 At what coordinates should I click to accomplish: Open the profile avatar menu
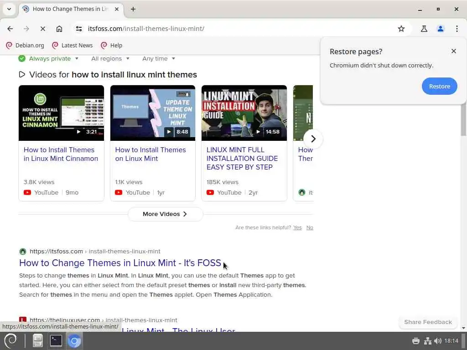coord(441,29)
